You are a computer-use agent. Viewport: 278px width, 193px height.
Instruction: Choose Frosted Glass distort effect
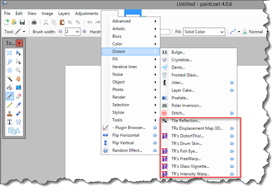(199, 75)
